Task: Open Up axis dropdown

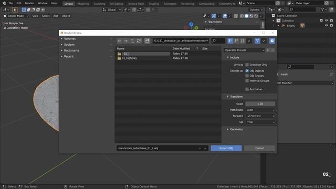Action: 260,122
